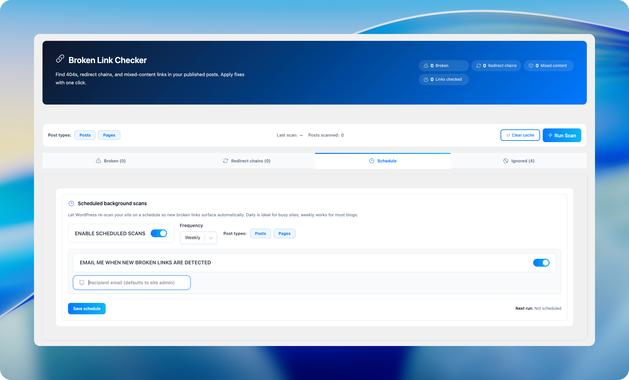Toggle the Pages chip in the schedule settings
The height and width of the screenshot is (380, 629).
[284, 234]
